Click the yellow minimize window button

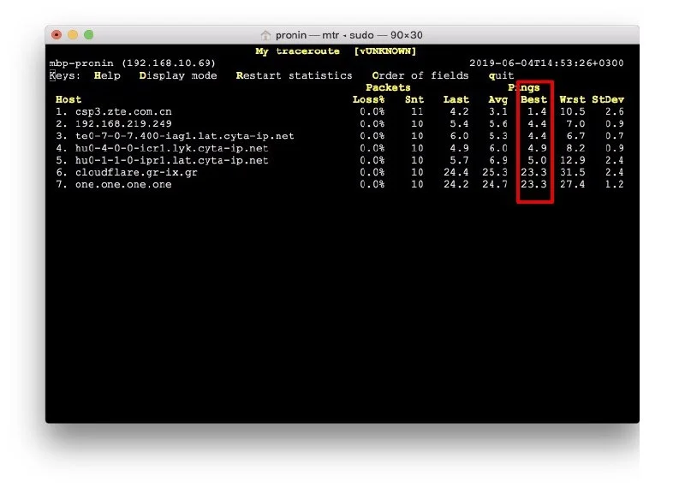[73, 35]
